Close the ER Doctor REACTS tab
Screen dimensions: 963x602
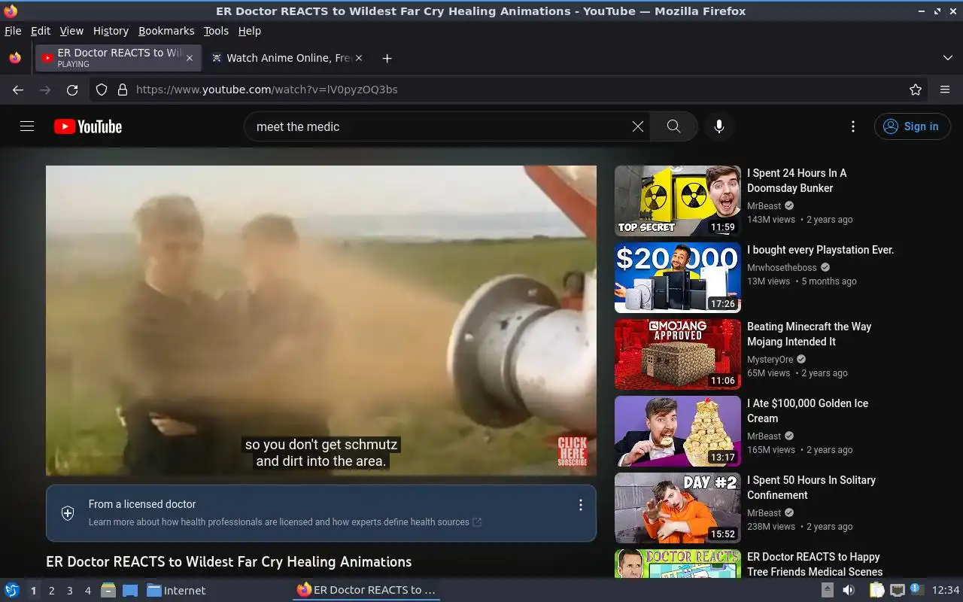point(190,58)
